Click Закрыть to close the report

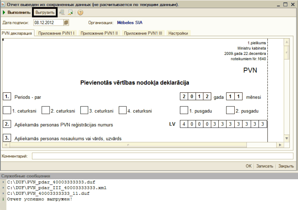pyautogui.click(x=286, y=166)
